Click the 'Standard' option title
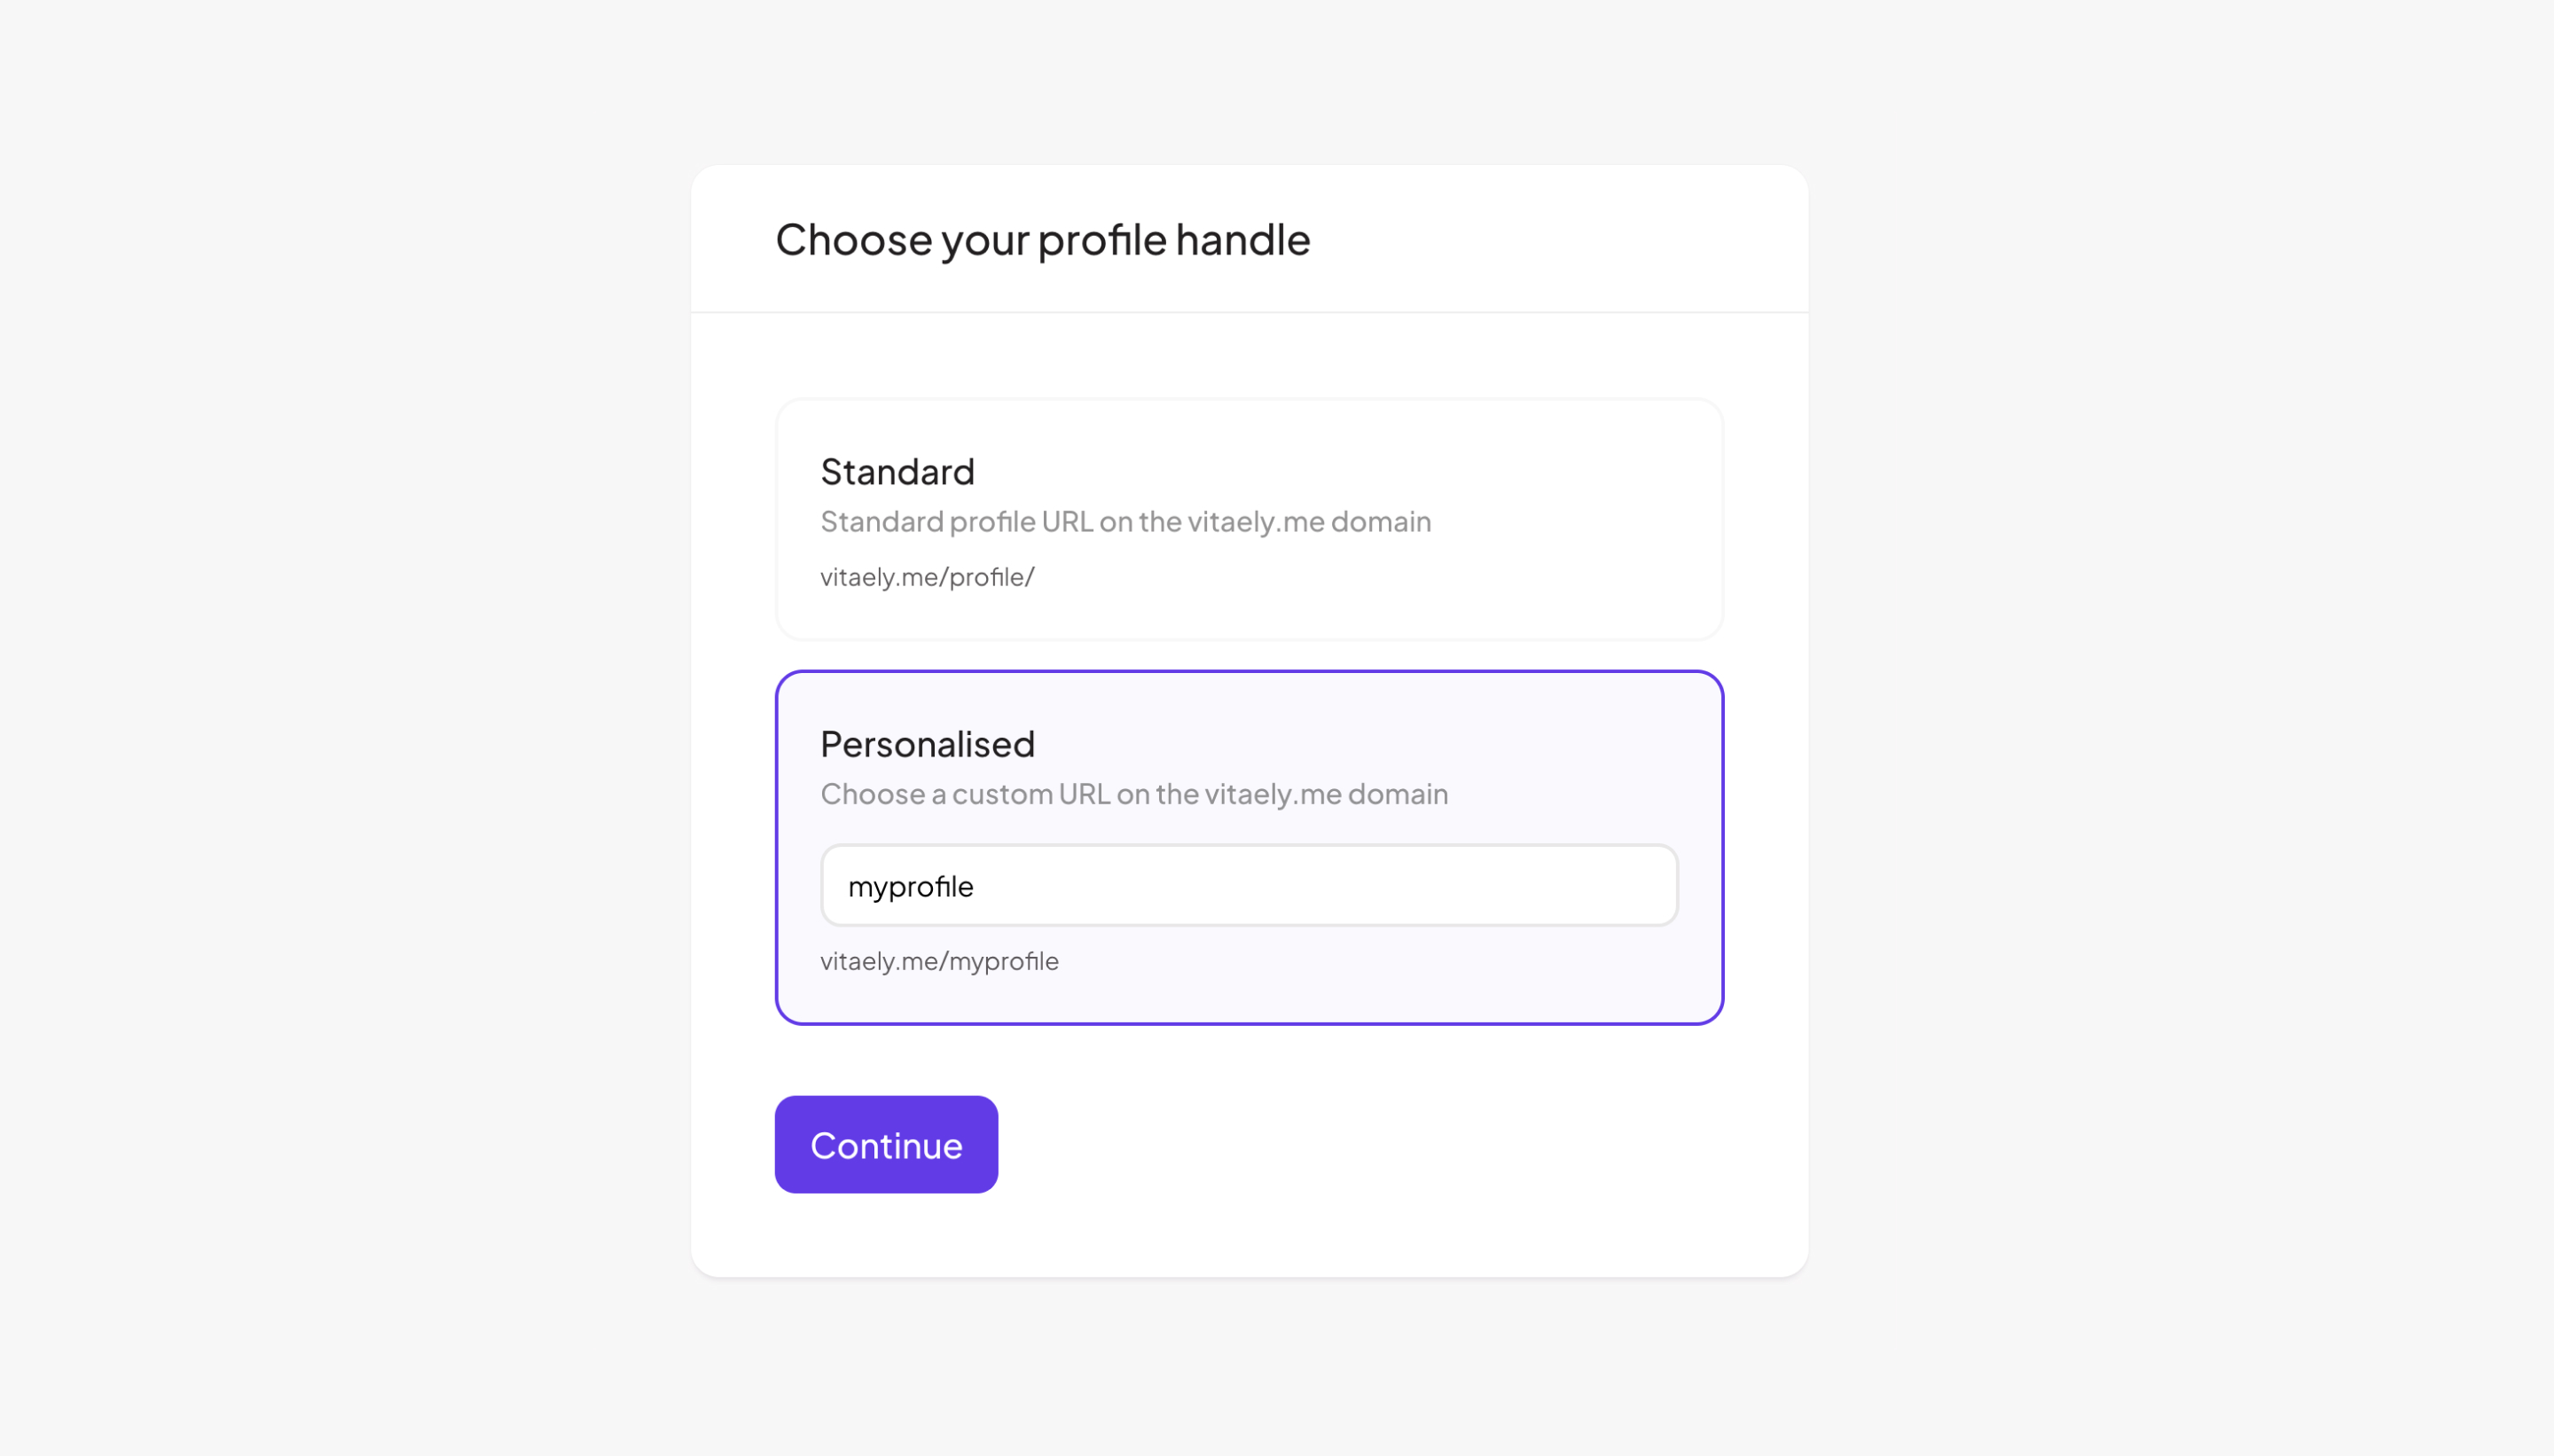 coord(897,471)
